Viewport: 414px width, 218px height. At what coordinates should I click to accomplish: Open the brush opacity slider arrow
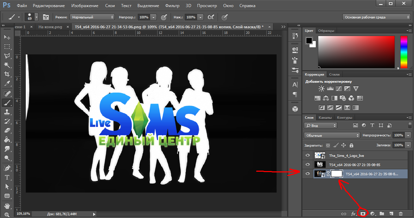click(154, 17)
